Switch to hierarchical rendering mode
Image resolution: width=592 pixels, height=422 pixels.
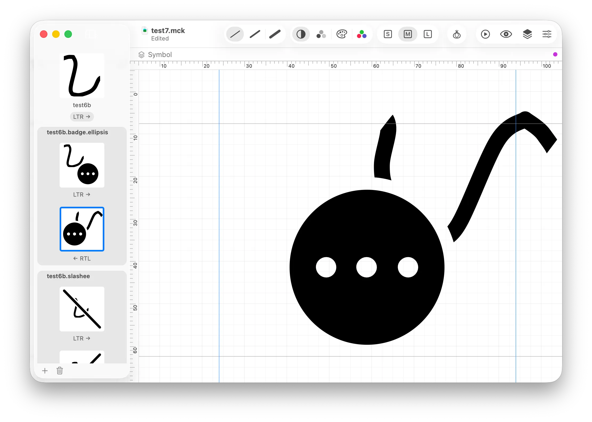tap(321, 34)
